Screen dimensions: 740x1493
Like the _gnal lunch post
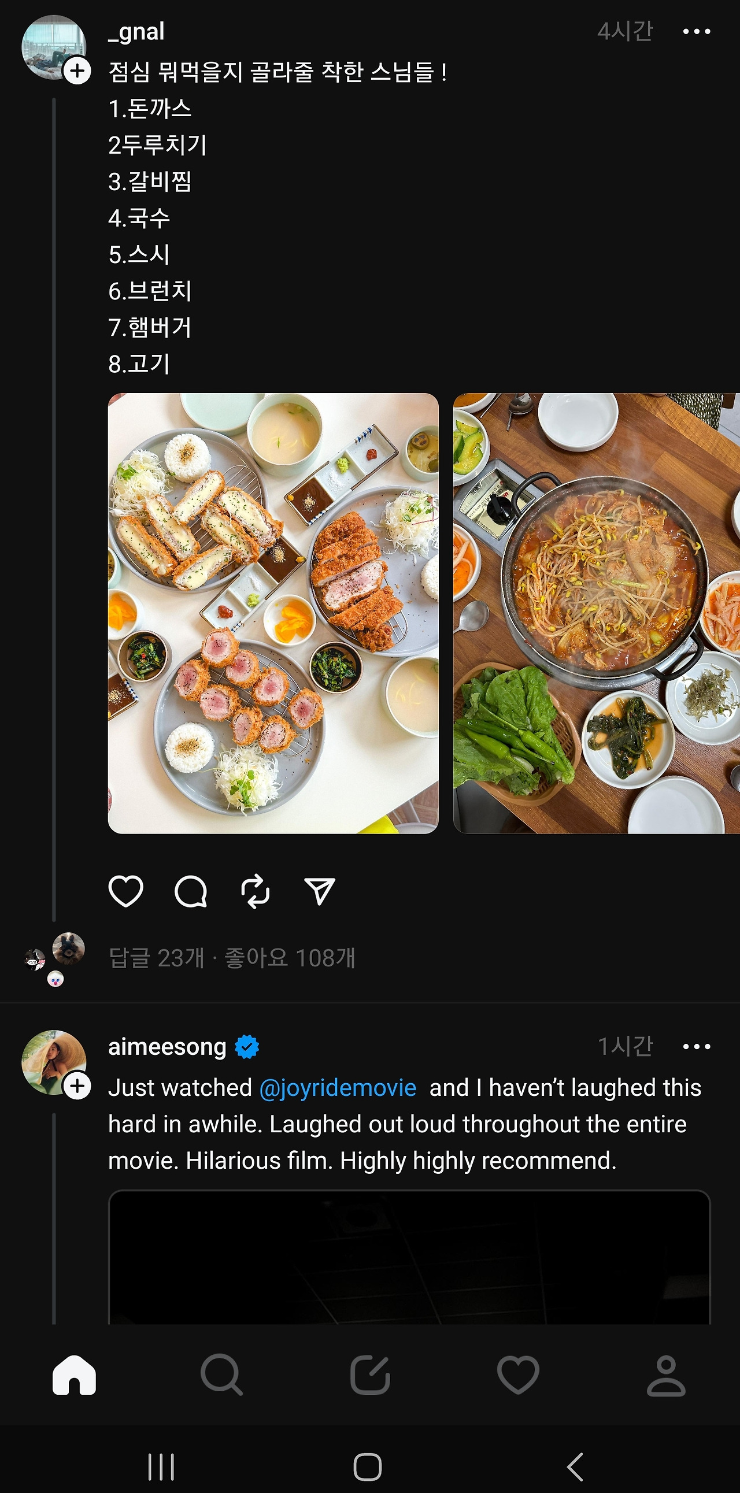(x=126, y=891)
